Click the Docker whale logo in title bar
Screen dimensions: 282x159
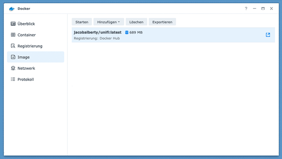[x=12, y=9]
